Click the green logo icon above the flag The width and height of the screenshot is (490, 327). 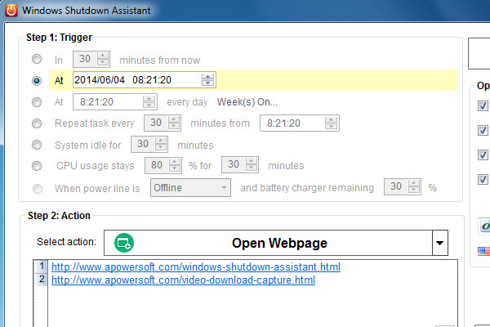[x=483, y=223]
